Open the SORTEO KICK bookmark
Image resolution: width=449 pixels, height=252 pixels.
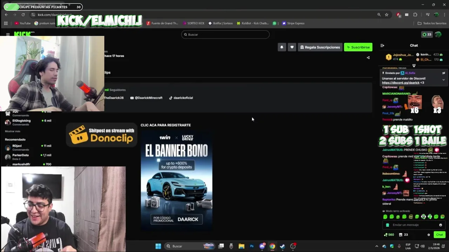194,23
